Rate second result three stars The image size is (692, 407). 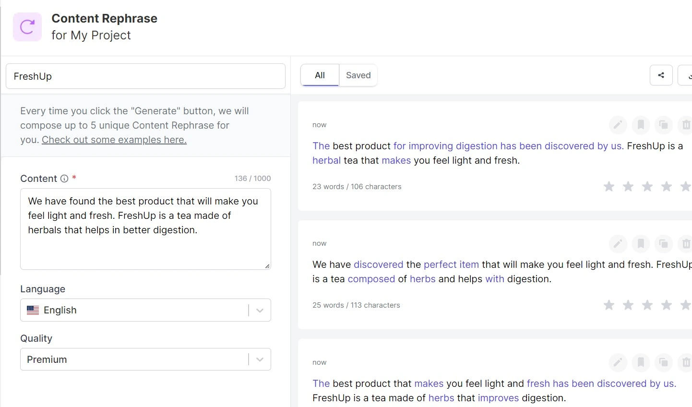click(x=647, y=305)
